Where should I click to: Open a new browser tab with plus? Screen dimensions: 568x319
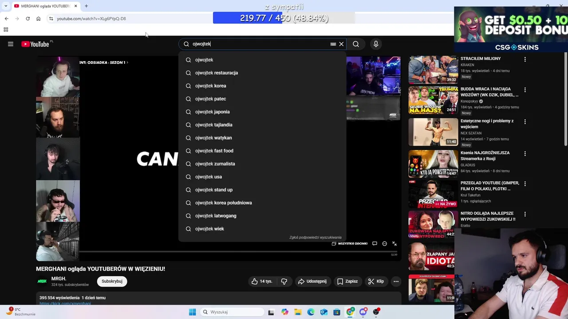coord(86,6)
